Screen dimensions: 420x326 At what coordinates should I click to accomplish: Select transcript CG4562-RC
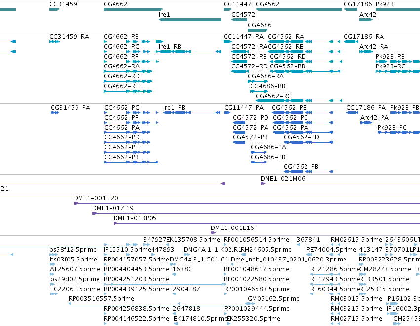pyautogui.click(x=299, y=101)
